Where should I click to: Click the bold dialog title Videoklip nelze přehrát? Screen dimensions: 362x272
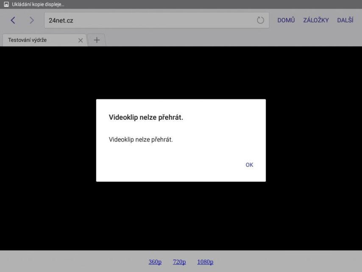[x=146, y=118]
